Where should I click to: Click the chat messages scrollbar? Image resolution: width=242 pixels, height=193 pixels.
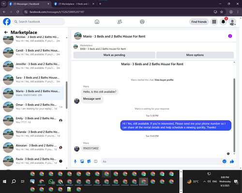click(234, 115)
